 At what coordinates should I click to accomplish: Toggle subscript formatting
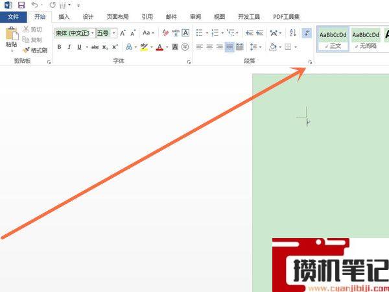click(105, 47)
